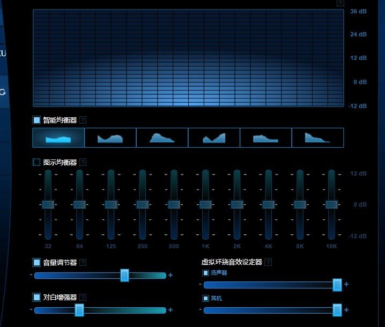Image resolution: width=385 pixels, height=327 pixels.
Task: Increase 音量调节器 with its plus button
Action: coord(171,275)
